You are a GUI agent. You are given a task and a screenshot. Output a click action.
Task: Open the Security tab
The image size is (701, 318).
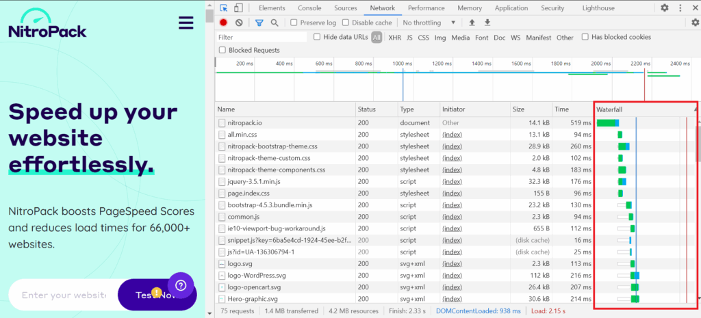pyautogui.click(x=552, y=8)
